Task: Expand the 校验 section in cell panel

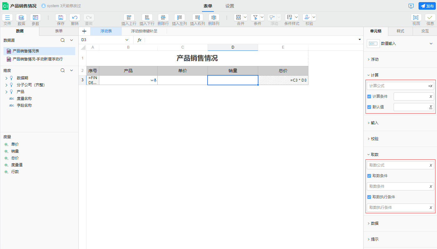Action: [375, 139]
